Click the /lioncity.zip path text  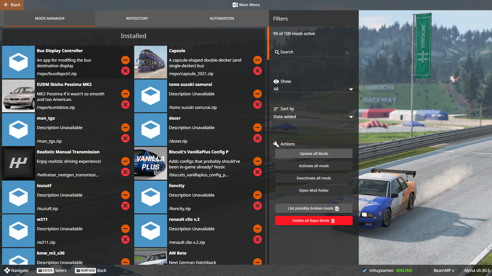(180, 209)
